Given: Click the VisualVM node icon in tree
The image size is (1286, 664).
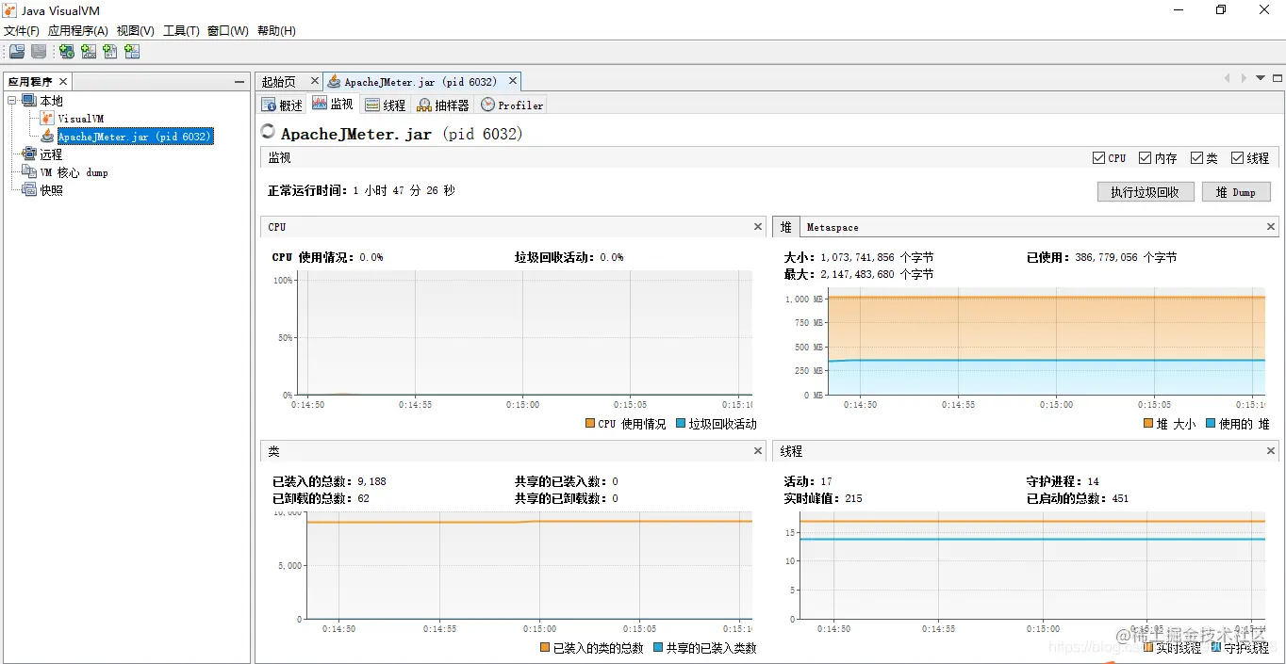Looking at the screenshot, I should 48,119.
